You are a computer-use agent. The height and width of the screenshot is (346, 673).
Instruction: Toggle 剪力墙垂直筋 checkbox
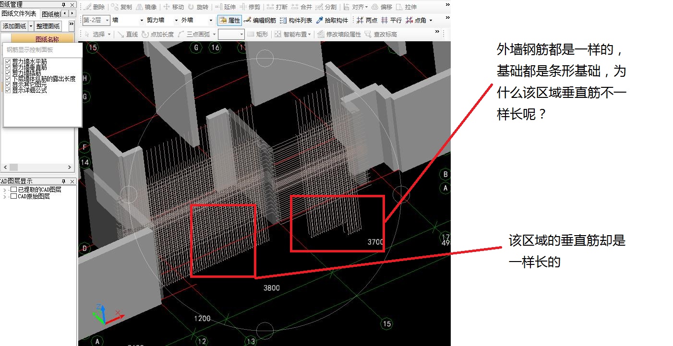8,68
